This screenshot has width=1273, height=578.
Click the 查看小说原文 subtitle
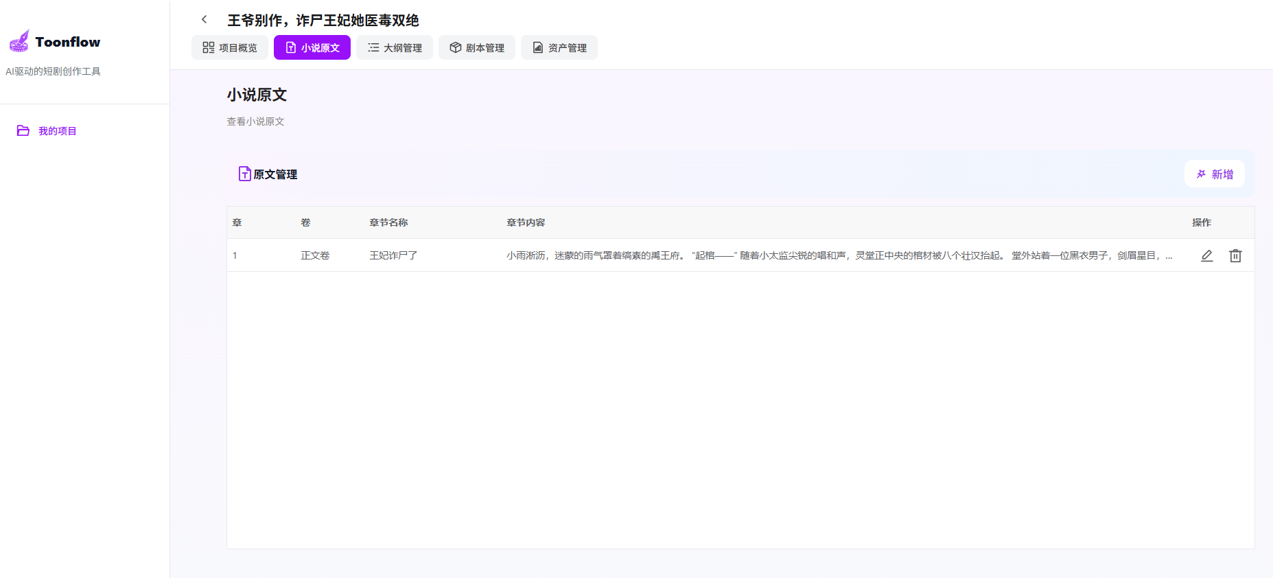(x=255, y=122)
